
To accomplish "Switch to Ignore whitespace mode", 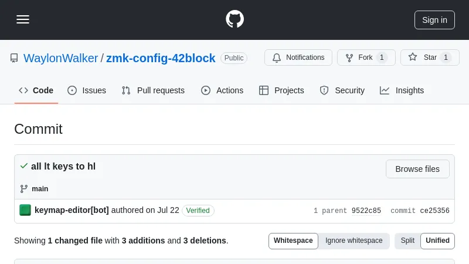I will click(354, 241).
